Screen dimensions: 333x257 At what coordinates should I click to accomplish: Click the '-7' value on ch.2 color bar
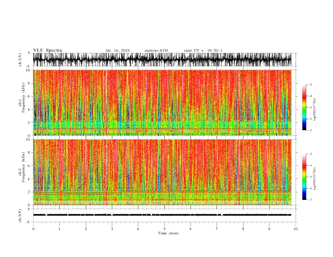310,199
